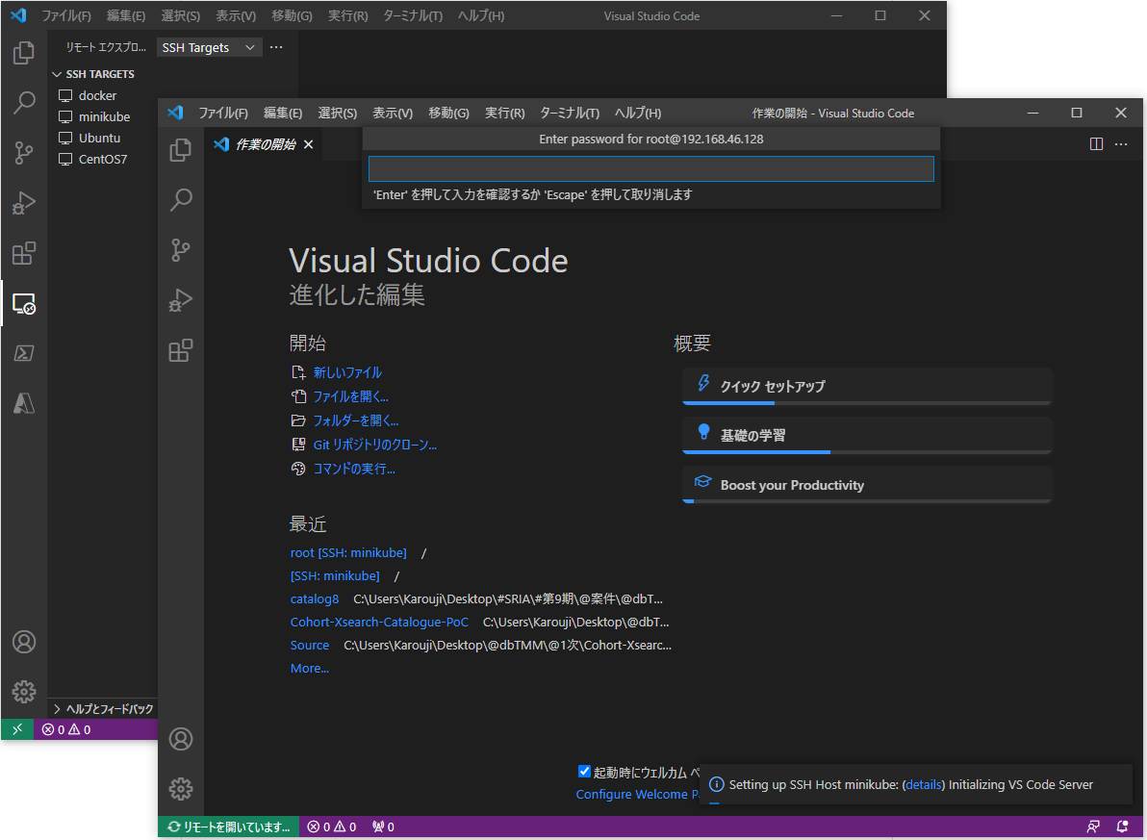
Task: Select the CentOS7 SSH target
Action: click(x=102, y=160)
